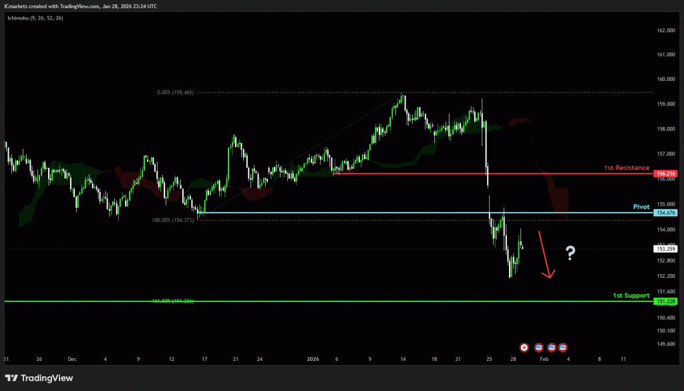Select the Pivot text label
The height and width of the screenshot is (391, 684).
pos(641,207)
